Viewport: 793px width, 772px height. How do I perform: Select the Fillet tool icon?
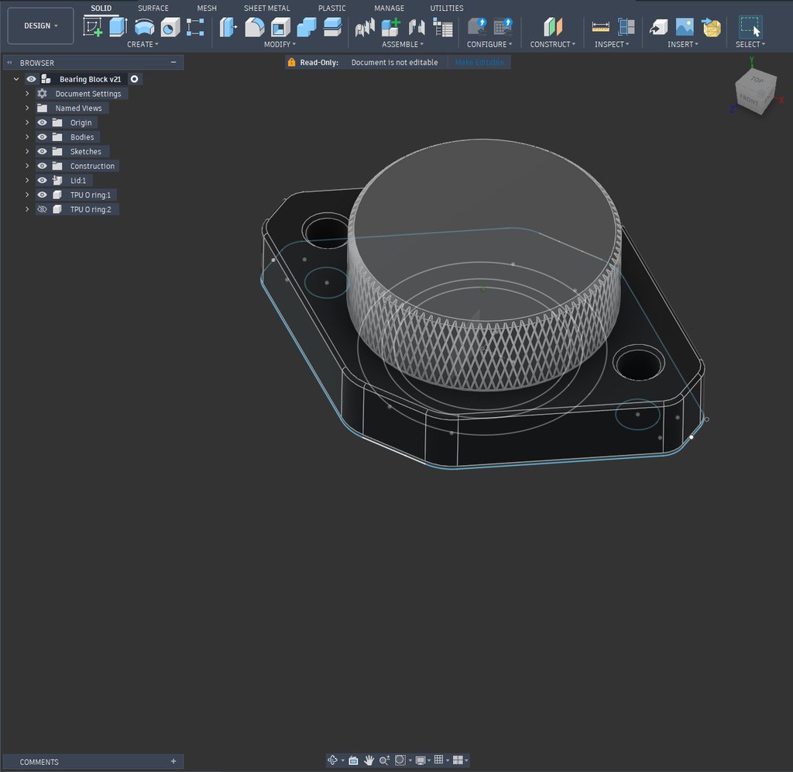(254, 27)
